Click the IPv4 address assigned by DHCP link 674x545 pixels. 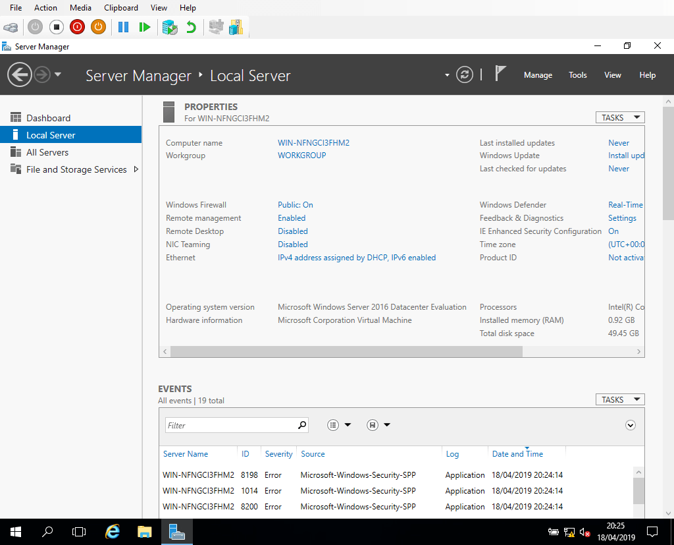(x=357, y=258)
